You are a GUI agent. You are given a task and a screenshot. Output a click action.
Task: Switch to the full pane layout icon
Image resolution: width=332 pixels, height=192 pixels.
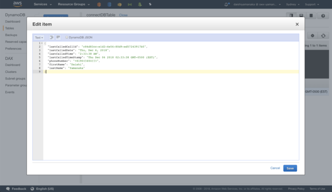click(311, 15)
